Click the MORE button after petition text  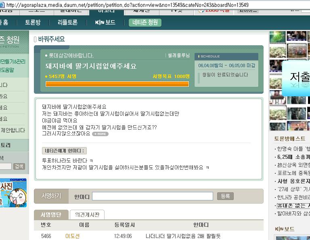tap(100, 134)
